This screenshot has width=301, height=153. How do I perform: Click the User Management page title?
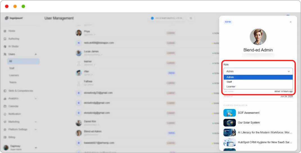tap(59, 18)
